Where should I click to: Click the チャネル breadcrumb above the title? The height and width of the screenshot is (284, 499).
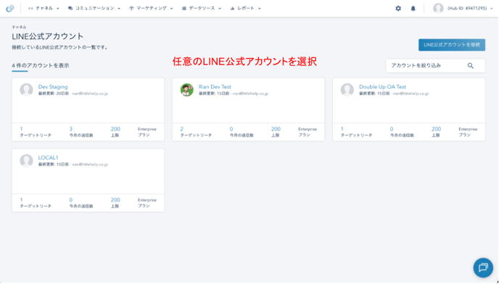tap(19, 28)
